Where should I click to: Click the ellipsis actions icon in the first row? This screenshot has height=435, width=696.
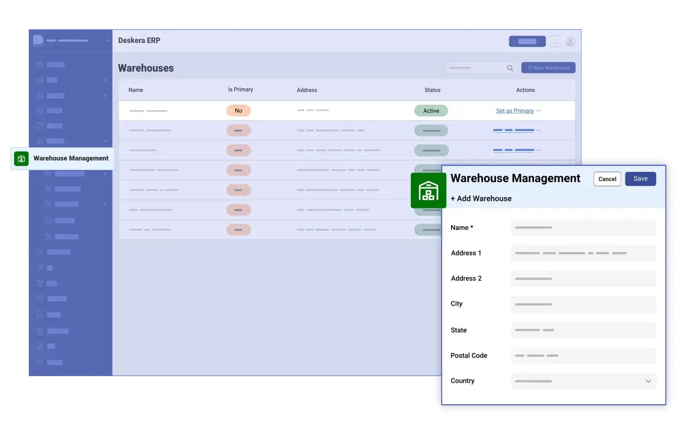click(x=538, y=111)
